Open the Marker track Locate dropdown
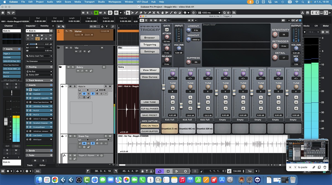The width and height of the screenshot is (332, 185). [x=104, y=31]
